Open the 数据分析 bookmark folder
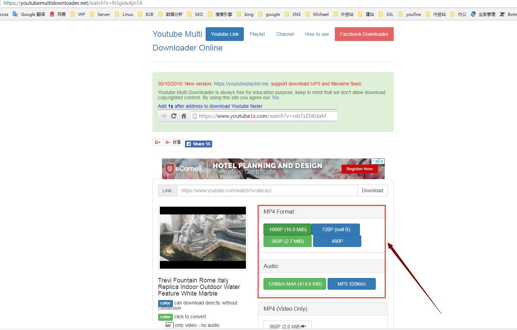This screenshot has height=330, width=517. click(170, 14)
